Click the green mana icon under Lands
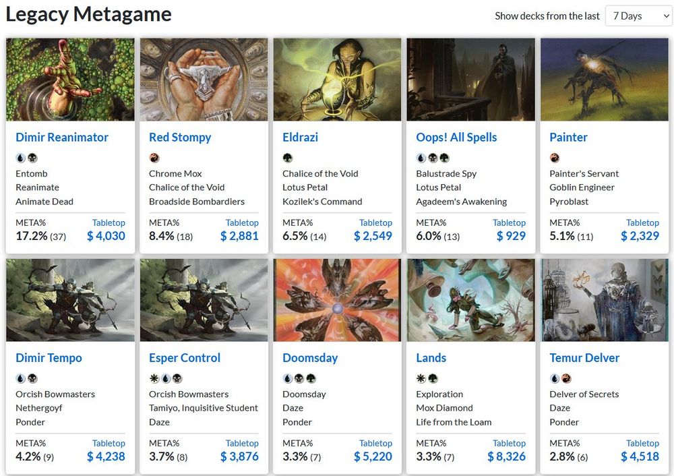Image resolution: width=674 pixels, height=476 pixels. pyautogui.click(x=433, y=379)
